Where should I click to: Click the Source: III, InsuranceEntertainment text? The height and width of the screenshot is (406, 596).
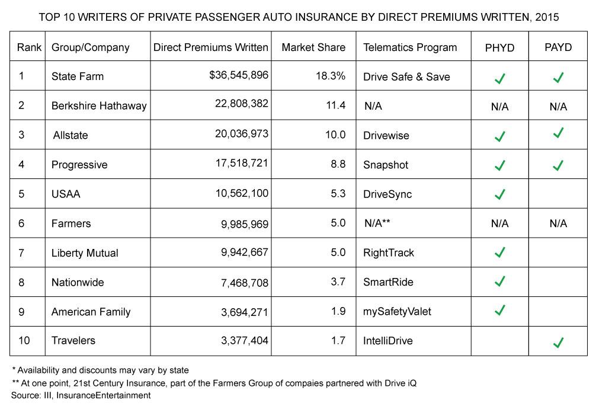81,395
